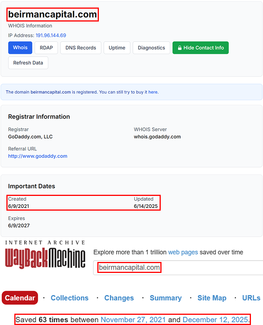Focus the Wayback Machine URL search field
Viewport: 263px width, 325px height.
(178, 268)
